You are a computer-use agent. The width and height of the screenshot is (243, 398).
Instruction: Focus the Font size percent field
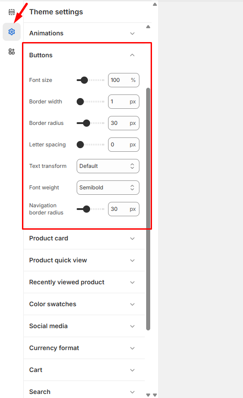click(x=124, y=80)
